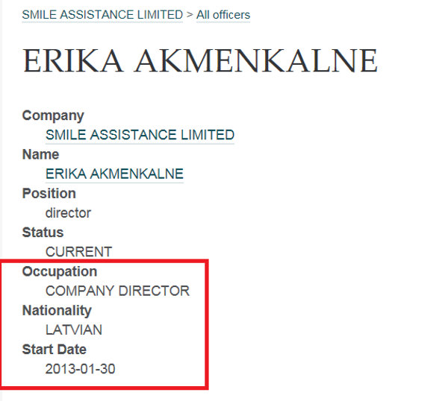Follow the ERIKA AKMENKALNE link under Name
This screenshot has height=401, width=448.
click(x=114, y=174)
